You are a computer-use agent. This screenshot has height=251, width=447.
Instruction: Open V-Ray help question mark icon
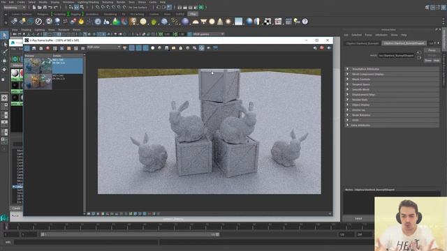[305, 22]
